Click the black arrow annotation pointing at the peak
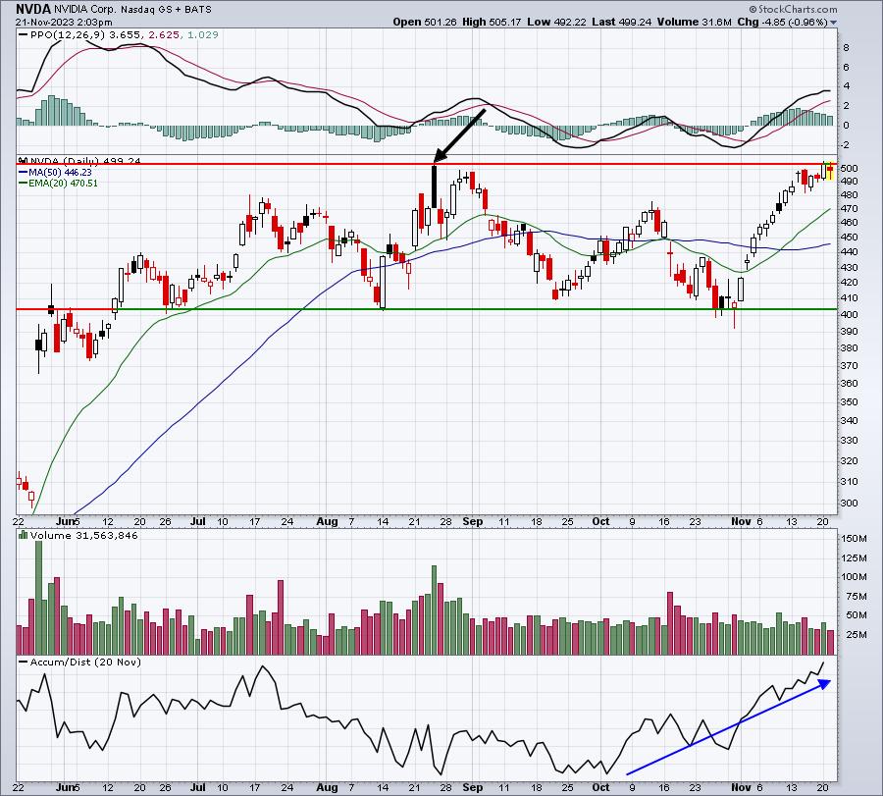Image resolution: width=883 pixels, height=796 pixels. coord(459,135)
